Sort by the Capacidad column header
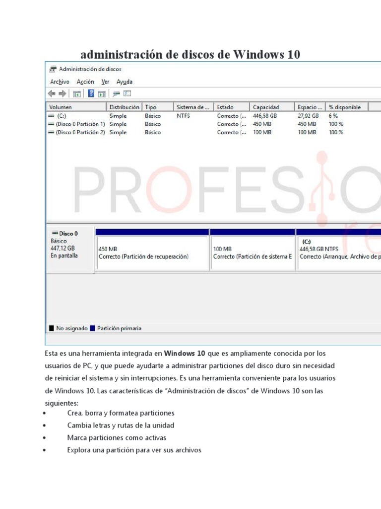The width and height of the screenshot is (381, 509). tap(272, 107)
